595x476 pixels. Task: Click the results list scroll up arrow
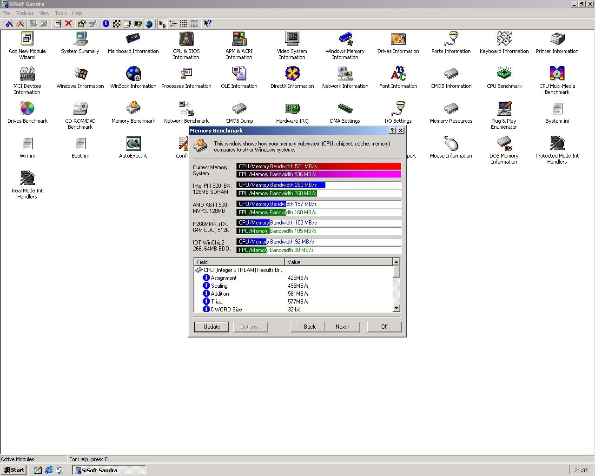pyautogui.click(x=396, y=262)
